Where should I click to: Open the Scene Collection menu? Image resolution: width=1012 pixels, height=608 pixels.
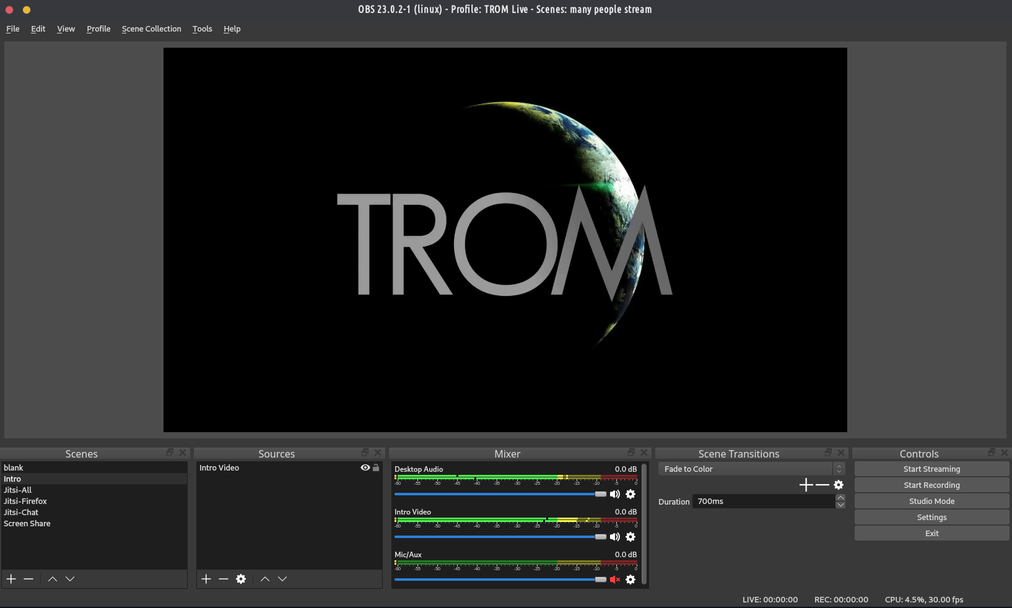(151, 28)
